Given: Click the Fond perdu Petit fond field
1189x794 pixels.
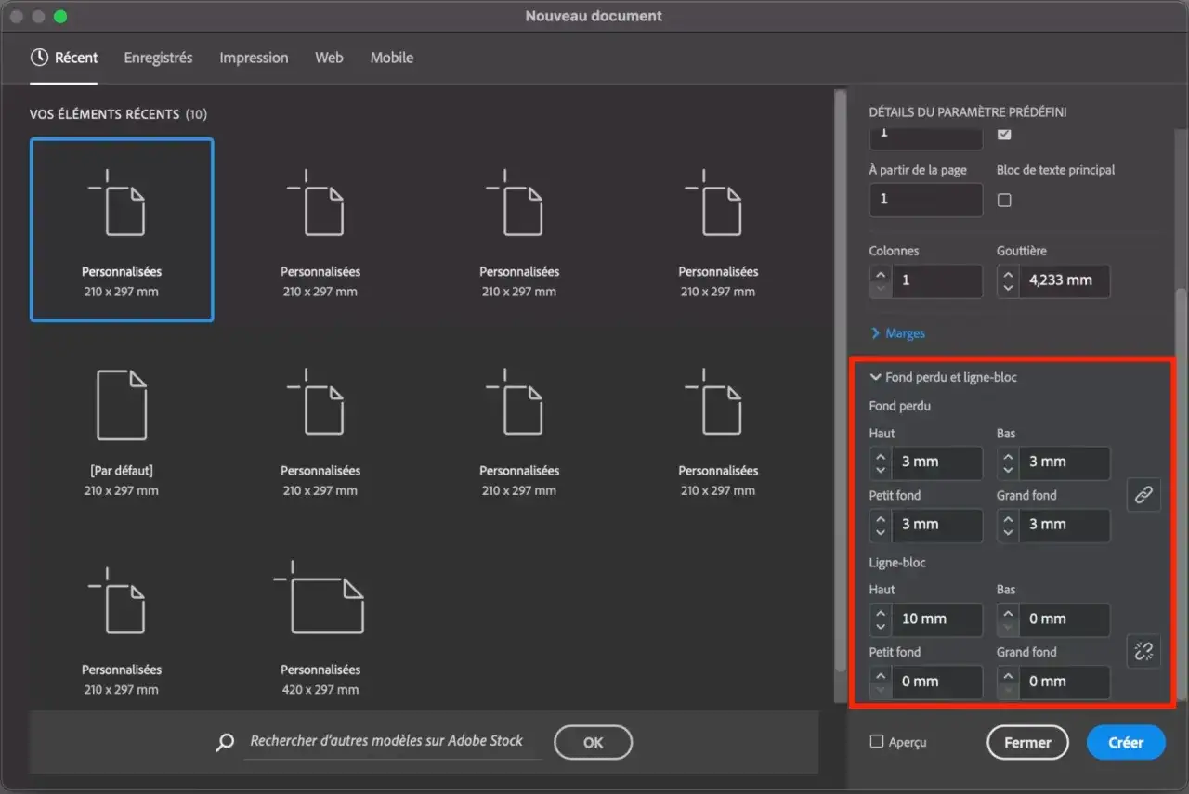Looking at the screenshot, I should coord(936,526).
